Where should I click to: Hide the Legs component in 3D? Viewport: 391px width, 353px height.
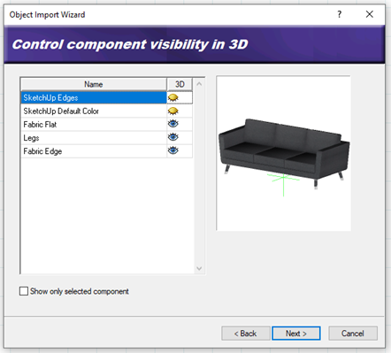point(173,137)
